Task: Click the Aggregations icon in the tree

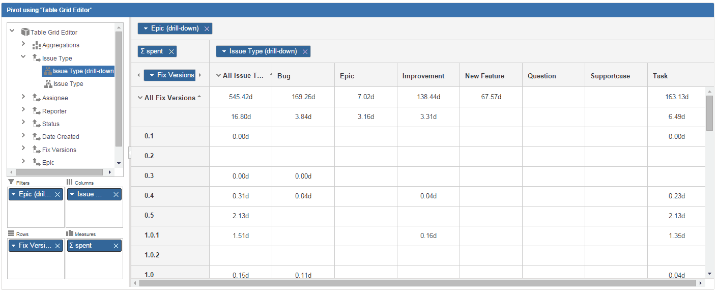Action: pyautogui.click(x=37, y=45)
